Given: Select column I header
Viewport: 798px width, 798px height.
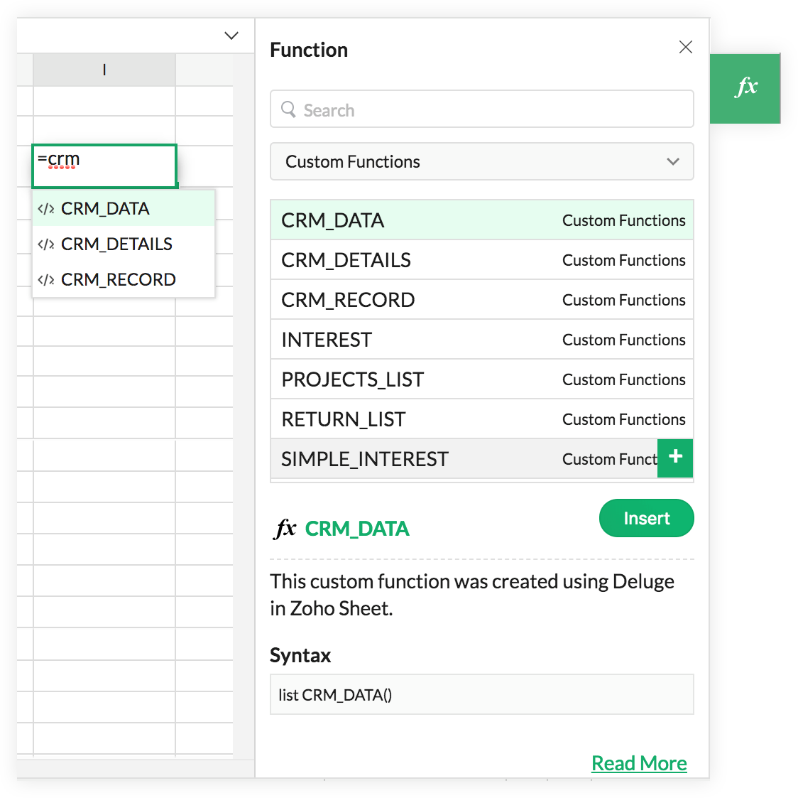Looking at the screenshot, I should pos(104,69).
